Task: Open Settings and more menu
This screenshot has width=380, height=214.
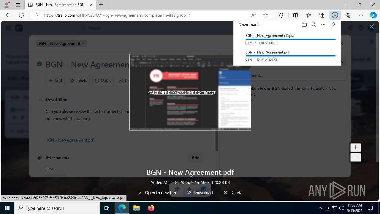Action: (x=361, y=15)
